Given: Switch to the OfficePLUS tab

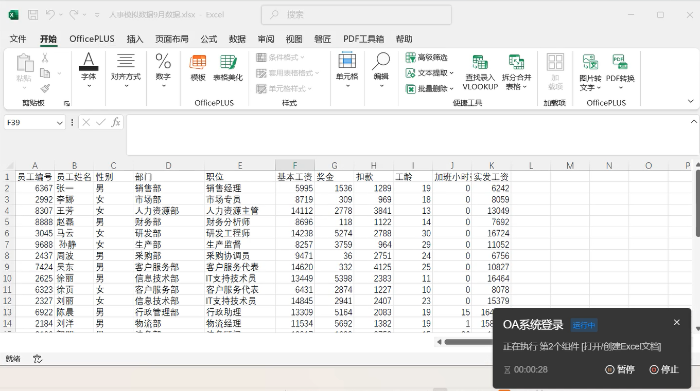Looking at the screenshot, I should (x=92, y=39).
